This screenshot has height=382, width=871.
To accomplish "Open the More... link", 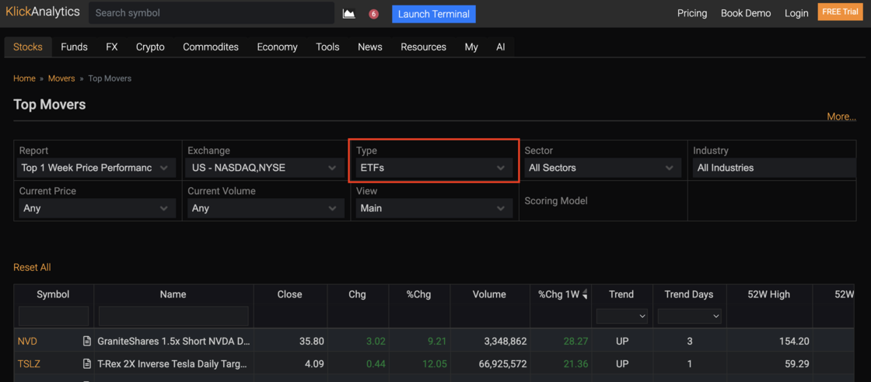I will coord(841,116).
